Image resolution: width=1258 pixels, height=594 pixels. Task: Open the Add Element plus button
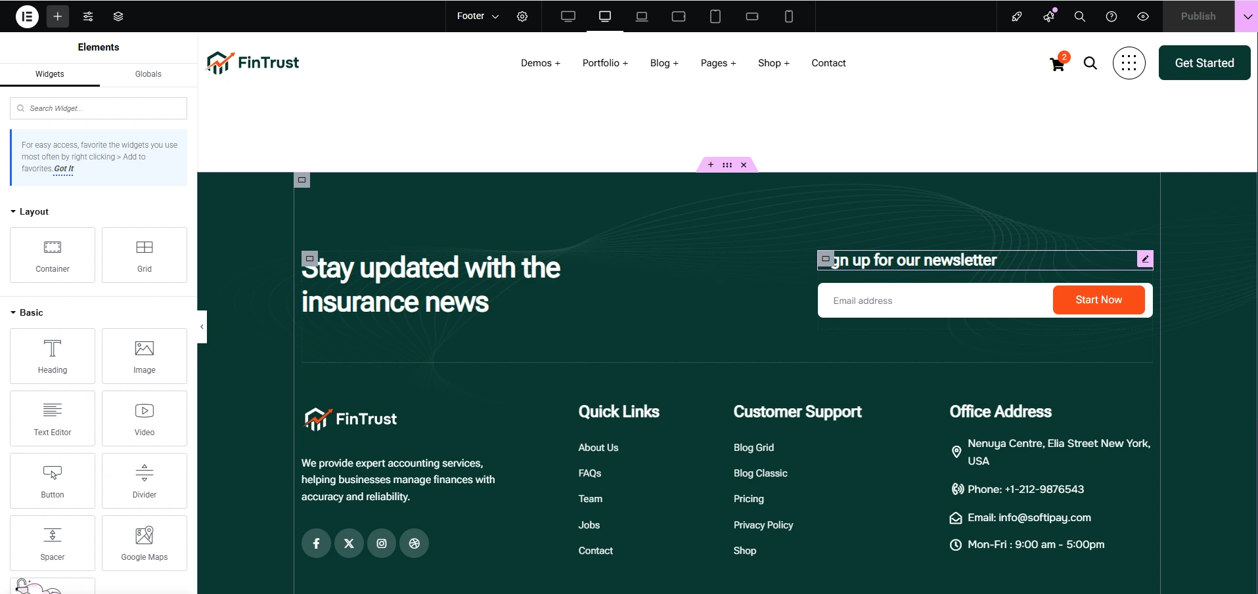(58, 16)
